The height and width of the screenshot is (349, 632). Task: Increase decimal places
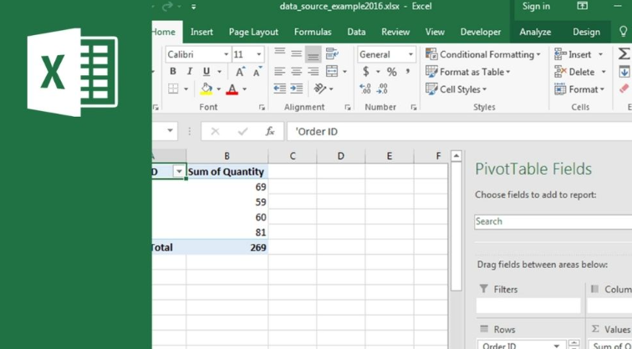click(365, 89)
